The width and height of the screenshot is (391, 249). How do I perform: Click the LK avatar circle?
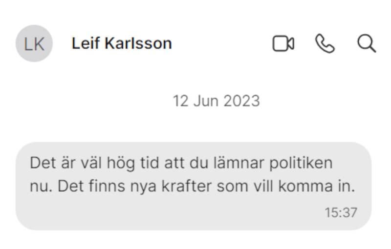(34, 44)
